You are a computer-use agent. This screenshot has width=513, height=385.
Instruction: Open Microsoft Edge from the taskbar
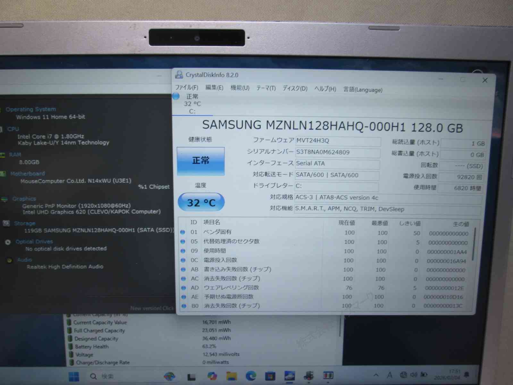(x=251, y=376)
